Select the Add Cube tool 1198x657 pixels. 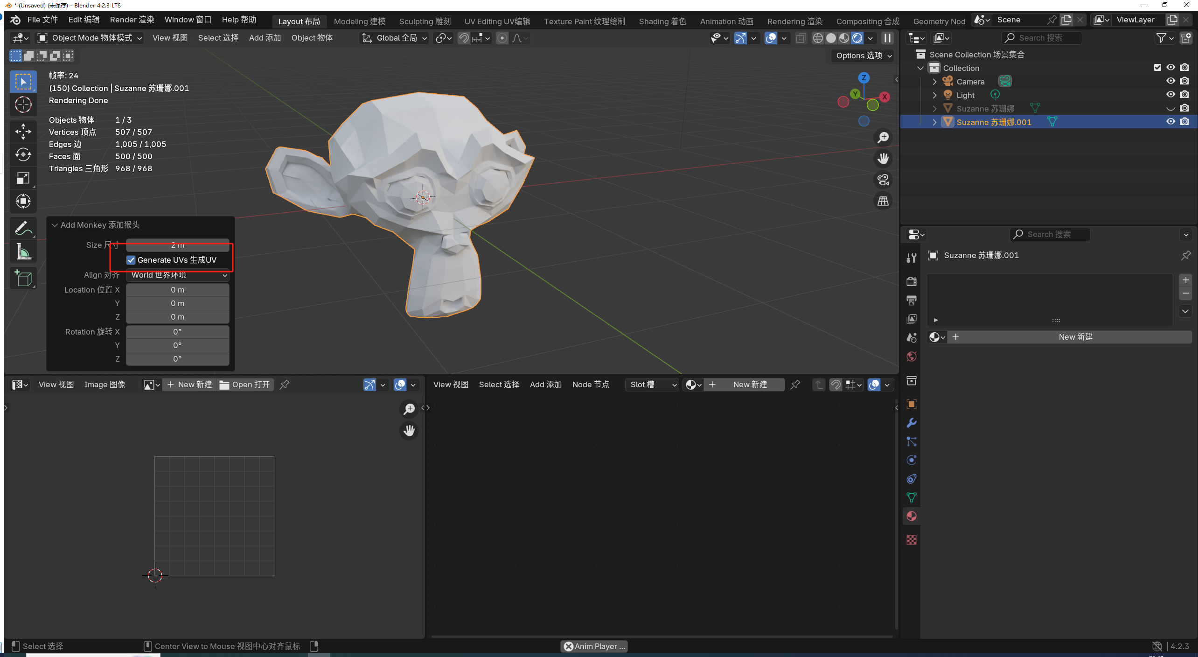(x=23, y=279)
